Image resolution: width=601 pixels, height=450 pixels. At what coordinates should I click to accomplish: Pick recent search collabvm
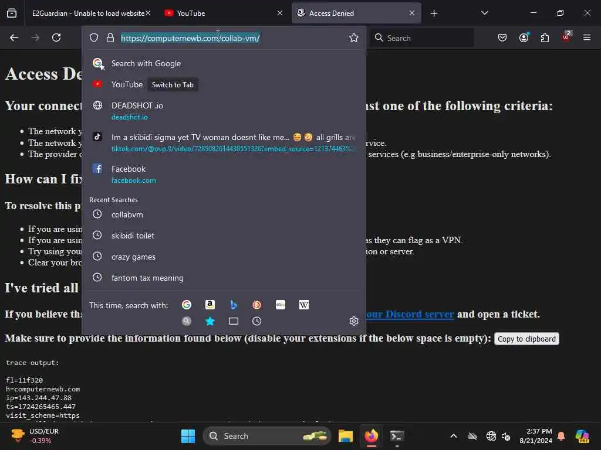coord(224,214)
